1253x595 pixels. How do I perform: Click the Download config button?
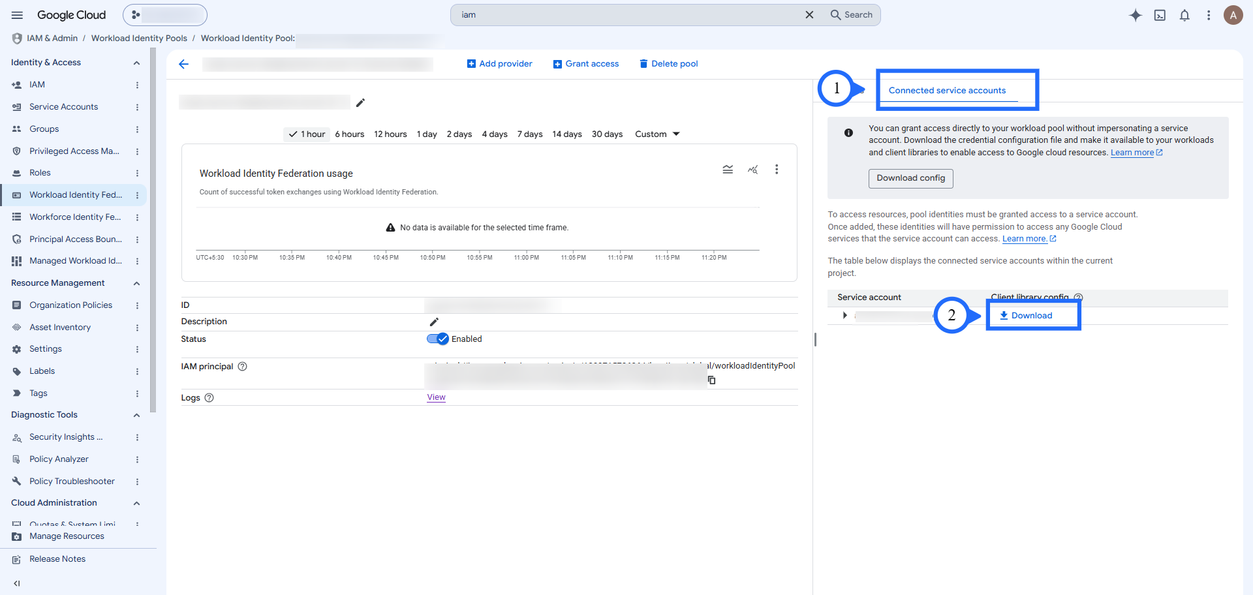point(910,178)
